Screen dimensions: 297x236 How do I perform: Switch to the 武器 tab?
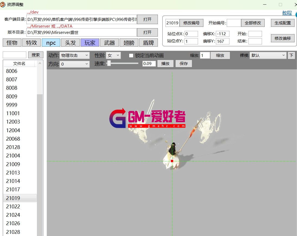coord(109,43)
